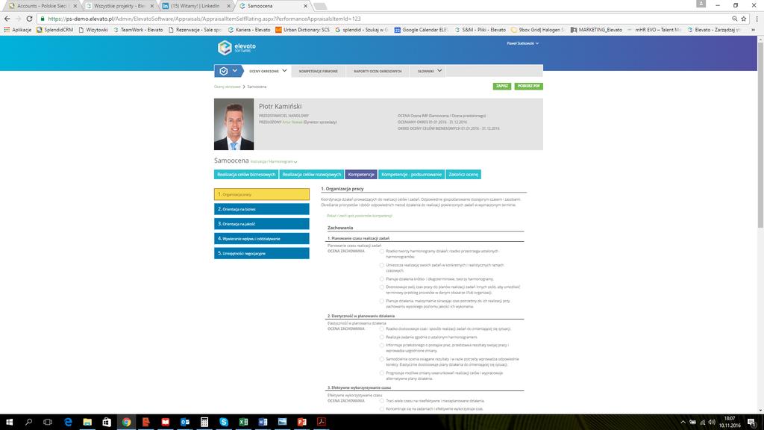Open the Windows Start menu

pyautogui.click(x=9, y=422)
